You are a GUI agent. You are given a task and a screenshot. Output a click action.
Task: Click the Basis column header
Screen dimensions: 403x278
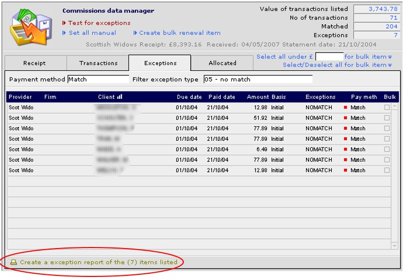pyautogui.click(x=279, y=97)
